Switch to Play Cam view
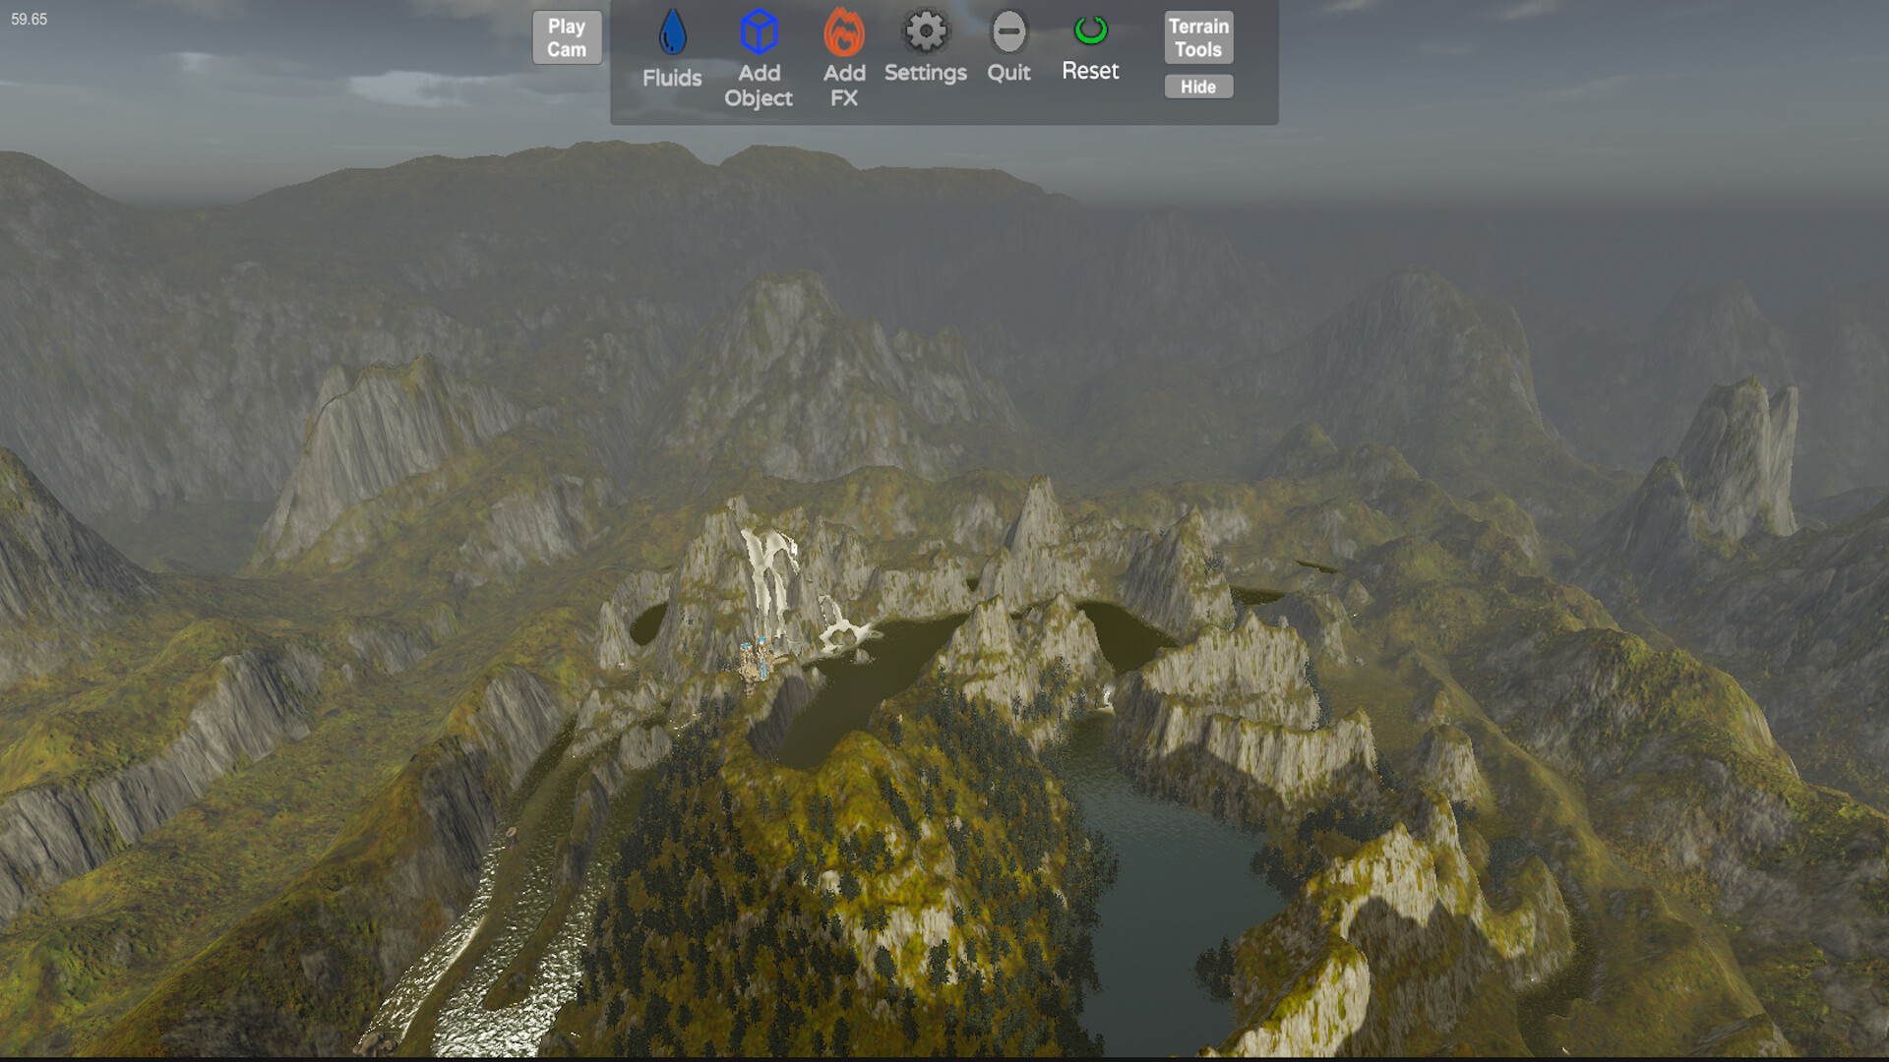 [567, 36]
